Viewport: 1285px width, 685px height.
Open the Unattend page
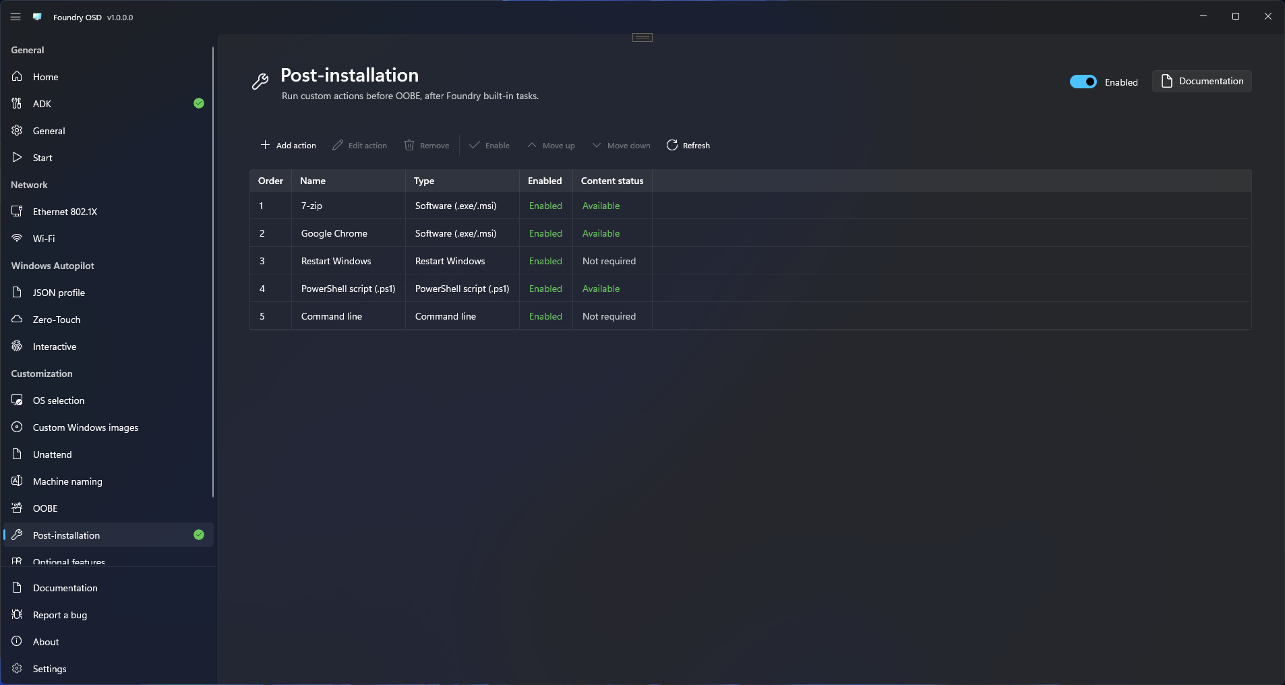coord(108,454)
